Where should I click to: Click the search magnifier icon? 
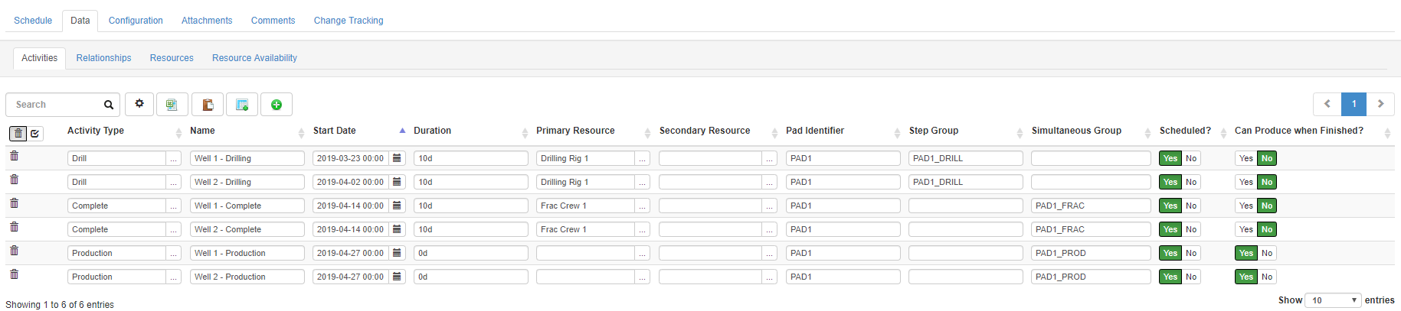(x=109, y=105)
